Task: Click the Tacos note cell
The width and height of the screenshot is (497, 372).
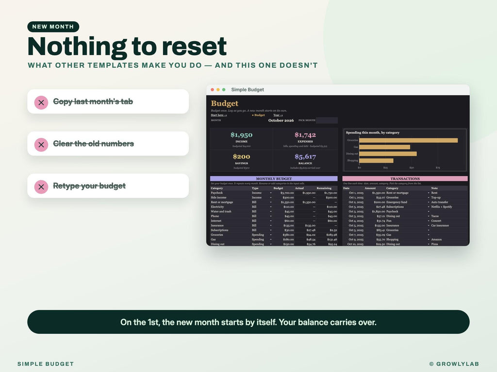Action: [435, 217]
